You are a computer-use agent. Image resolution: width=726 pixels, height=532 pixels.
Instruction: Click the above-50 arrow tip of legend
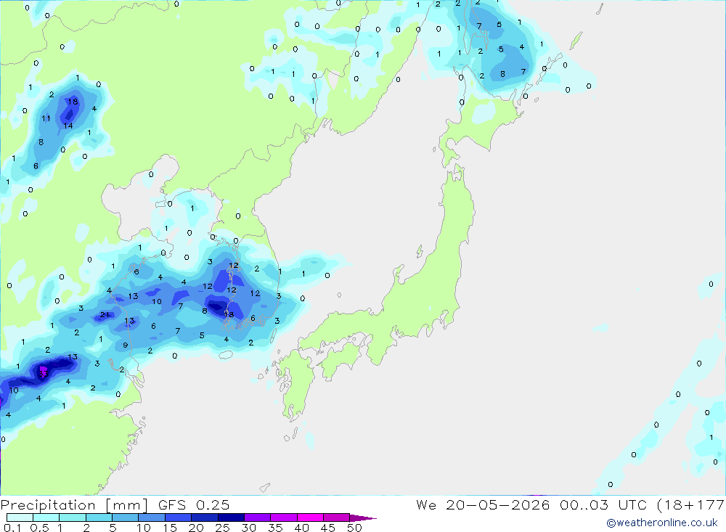[362, 517]
